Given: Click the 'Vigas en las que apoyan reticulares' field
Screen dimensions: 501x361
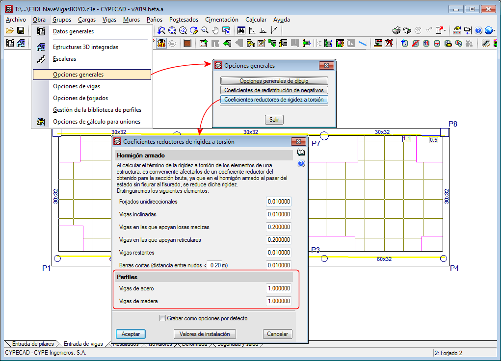Looking at the screenshot, I should click(279, 240).
